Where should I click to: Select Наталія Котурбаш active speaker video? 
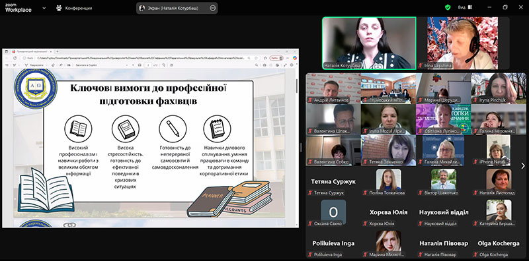coord(369,43)
